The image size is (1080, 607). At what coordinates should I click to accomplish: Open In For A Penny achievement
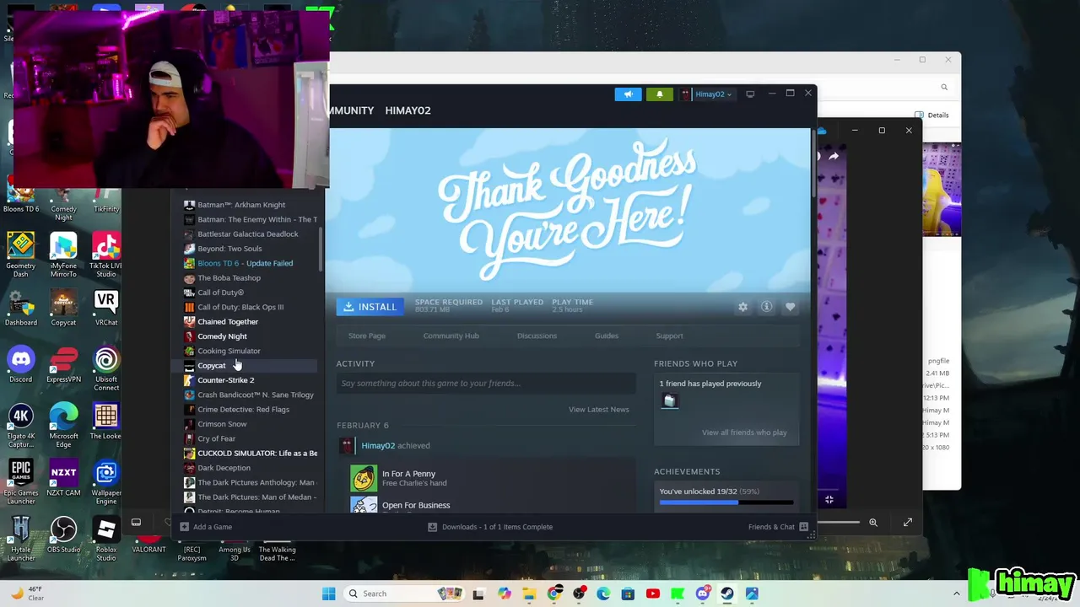click(x=408, y=474)
